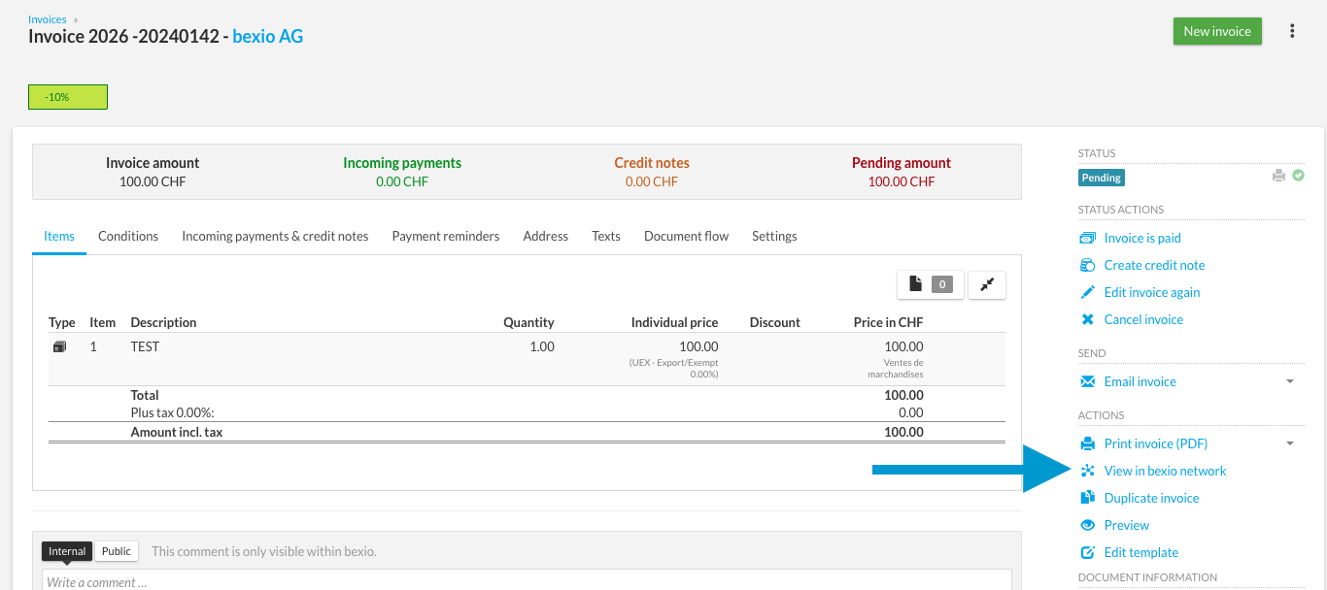This screenshot has height=590, width=1327.
Task: Select the Internal comment toggle
Action: pyautogui.click(x=67, y=551)
